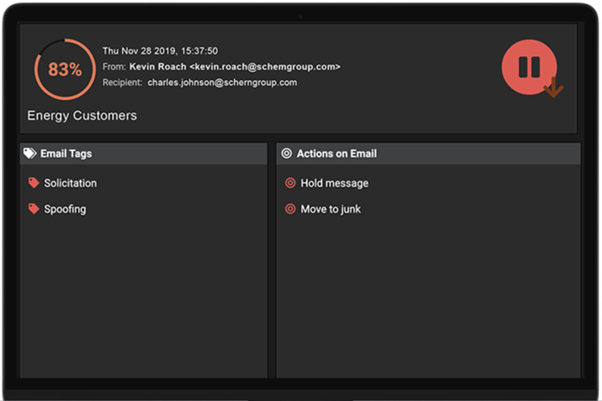
Task: Click the Solicitation tag label
Action: click(x=70, y=183)
